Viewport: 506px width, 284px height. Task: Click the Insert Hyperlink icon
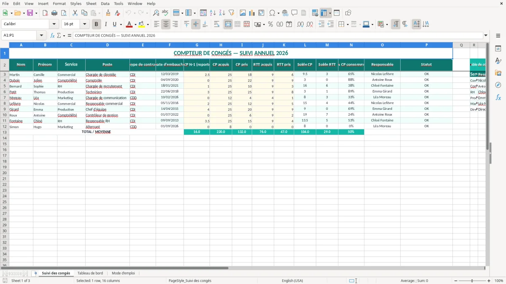click(285, 13)
